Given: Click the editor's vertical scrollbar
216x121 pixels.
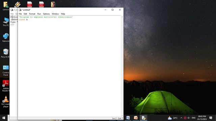Looking at the screenshot, I should 122,66.
